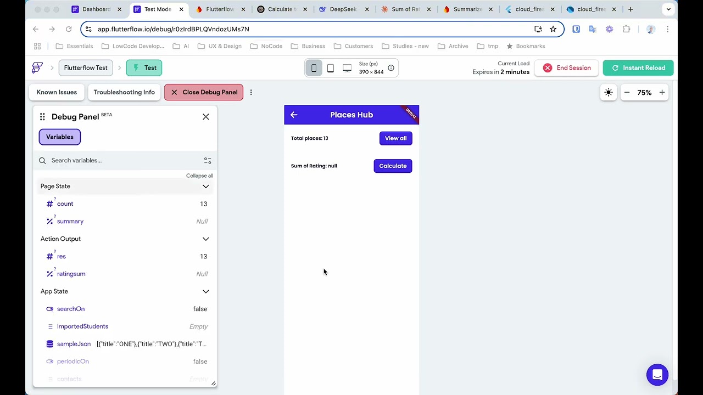The height and width of the screenshot is (395, 703).
Task: Open the Chrome three-dot menu
Action: 667,29
